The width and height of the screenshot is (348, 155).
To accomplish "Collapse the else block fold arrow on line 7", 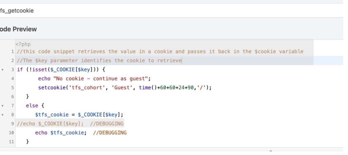I will (x=3, y=106).
